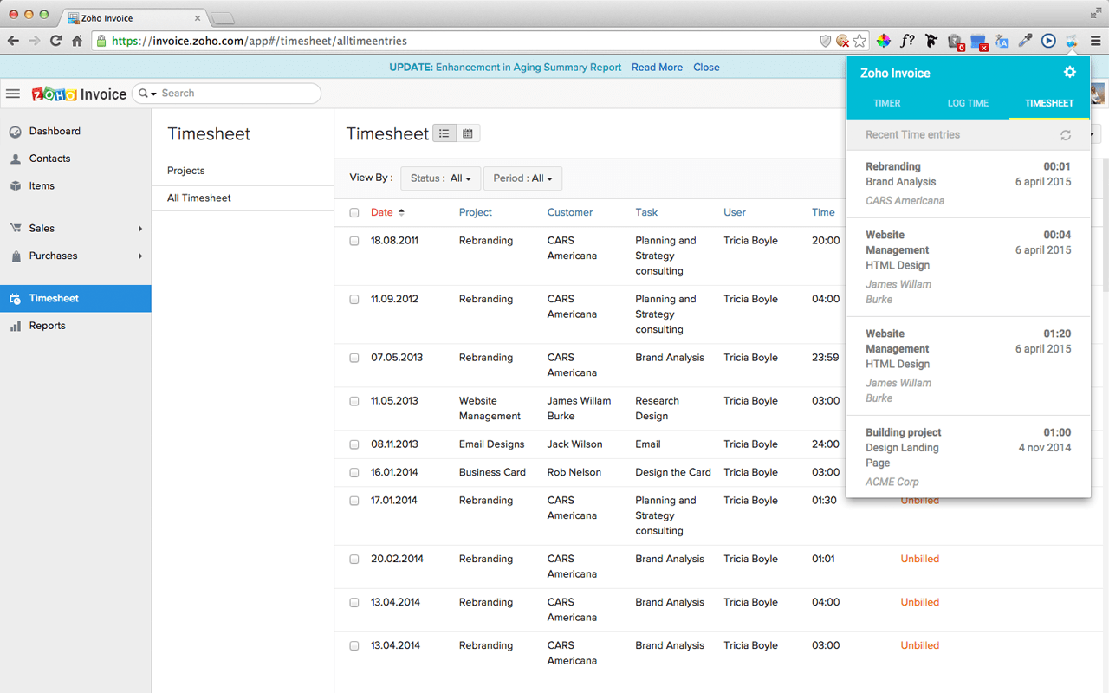Check the 16.01.2014 Business Card entry

tap(353, 472)
